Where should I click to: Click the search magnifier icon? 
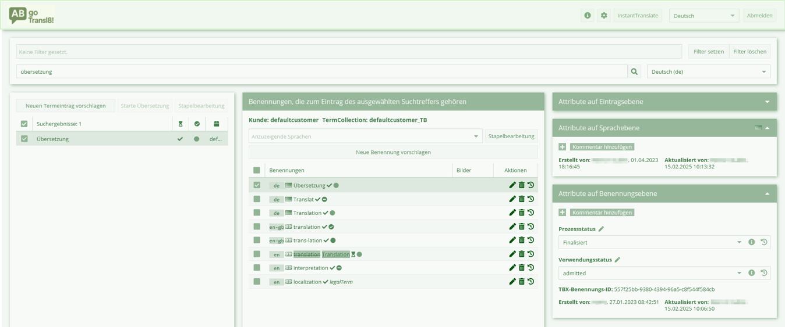634,71
